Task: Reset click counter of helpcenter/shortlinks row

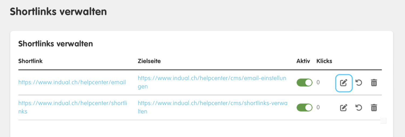Action: [359, 108]
